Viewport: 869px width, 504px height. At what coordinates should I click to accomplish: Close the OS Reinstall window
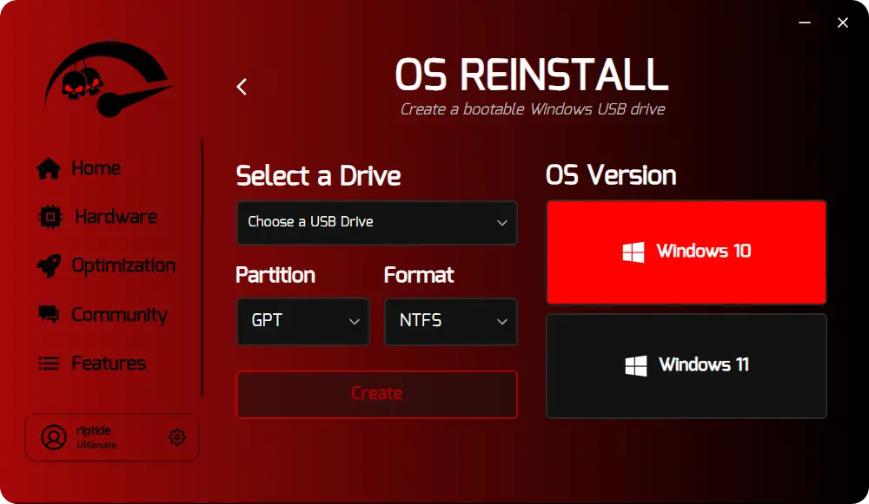(842, 23)
